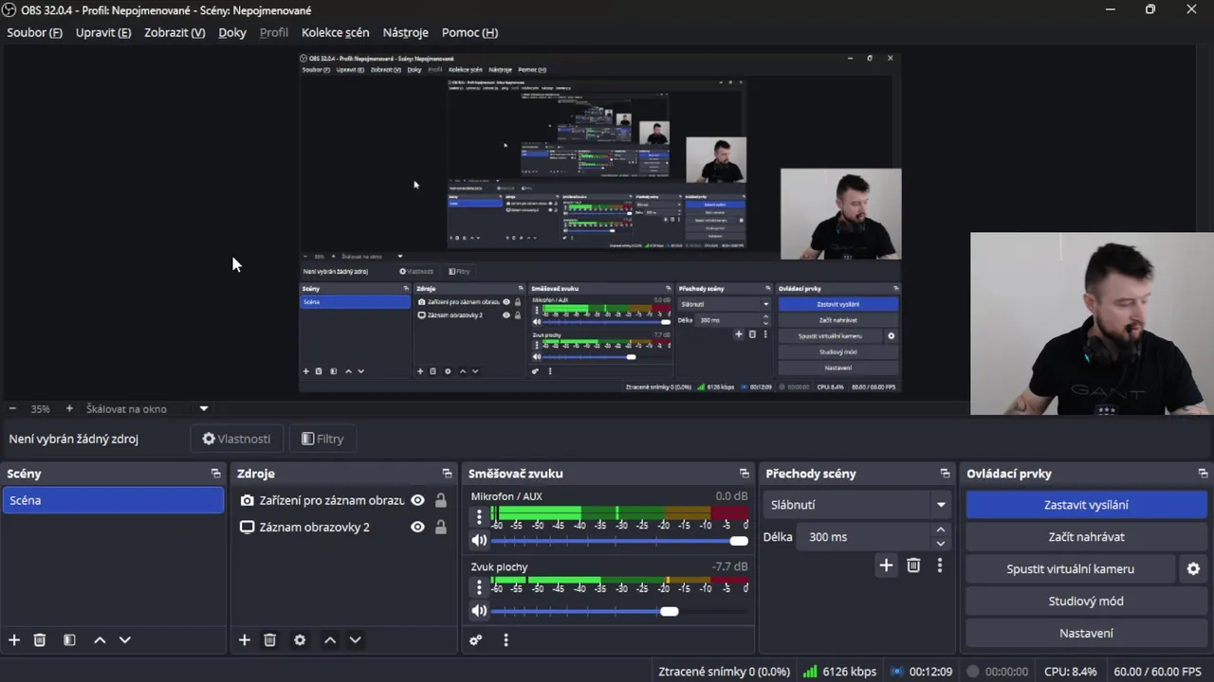Image resolution: width=1214 pixels, height=682 pixels.
Task: Open Zobrazit menu
Action: [175, 32]
